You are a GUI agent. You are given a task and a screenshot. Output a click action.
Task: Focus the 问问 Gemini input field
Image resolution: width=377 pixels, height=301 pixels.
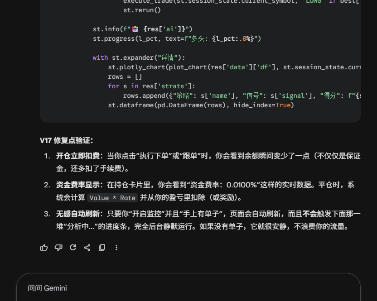(x=188, y=288)
